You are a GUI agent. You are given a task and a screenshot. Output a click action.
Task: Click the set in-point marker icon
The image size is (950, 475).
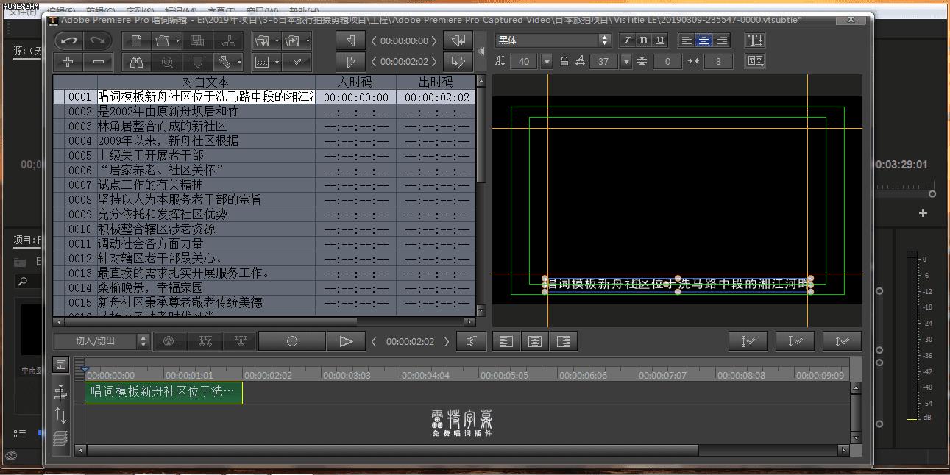[351, 41]
